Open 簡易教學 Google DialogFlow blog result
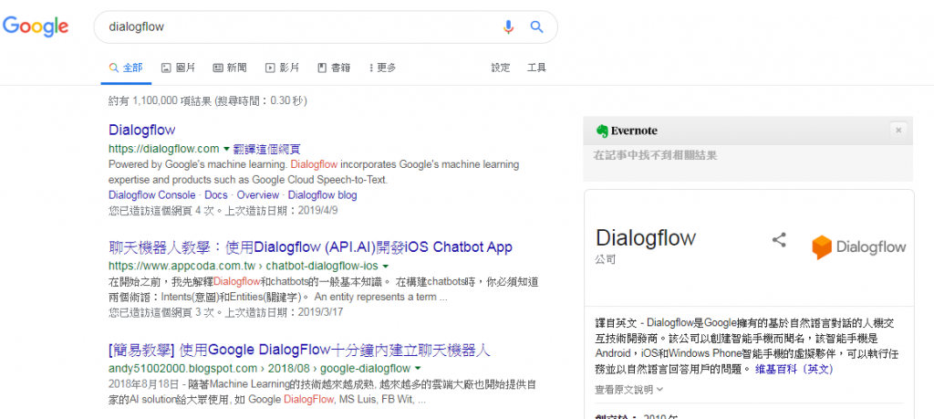Viewport: 934px width, 419px height. coord(299,350)
